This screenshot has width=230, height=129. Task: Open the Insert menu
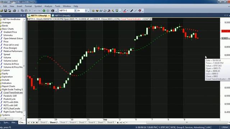click(19, 6)
